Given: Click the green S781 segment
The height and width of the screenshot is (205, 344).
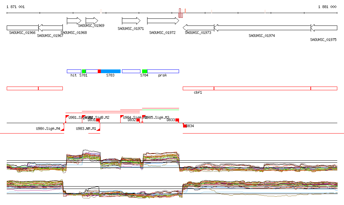Looking at the screenshot, I should click(84, 71).
